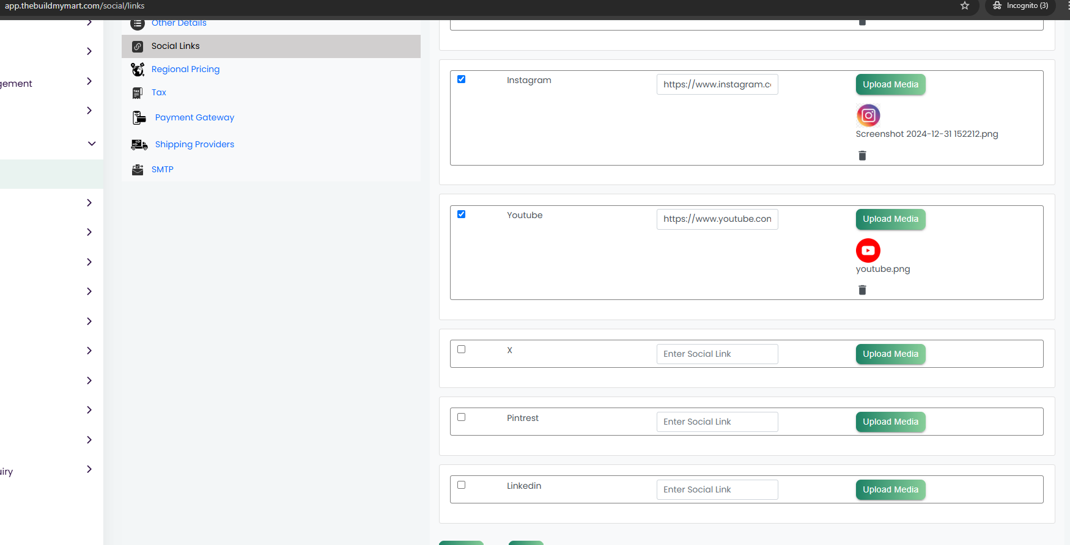Click the Linkedin social link input

coord(717,490)
